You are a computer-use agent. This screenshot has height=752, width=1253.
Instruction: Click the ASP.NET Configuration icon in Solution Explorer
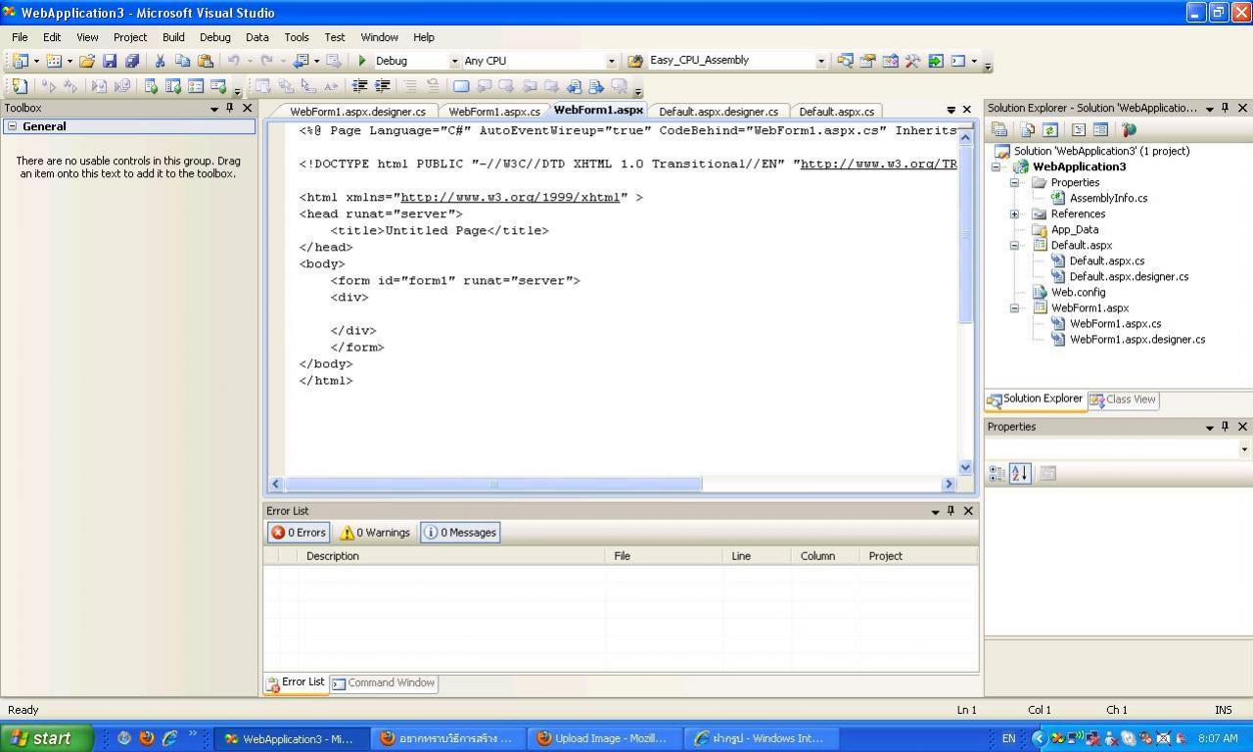[1129, 129]
